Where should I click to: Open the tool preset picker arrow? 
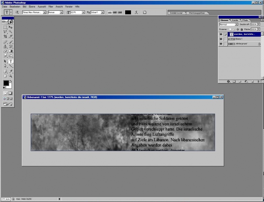point(11,12)
